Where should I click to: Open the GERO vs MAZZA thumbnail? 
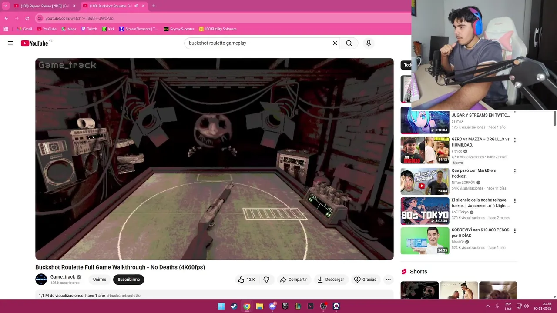click(425, 150)
